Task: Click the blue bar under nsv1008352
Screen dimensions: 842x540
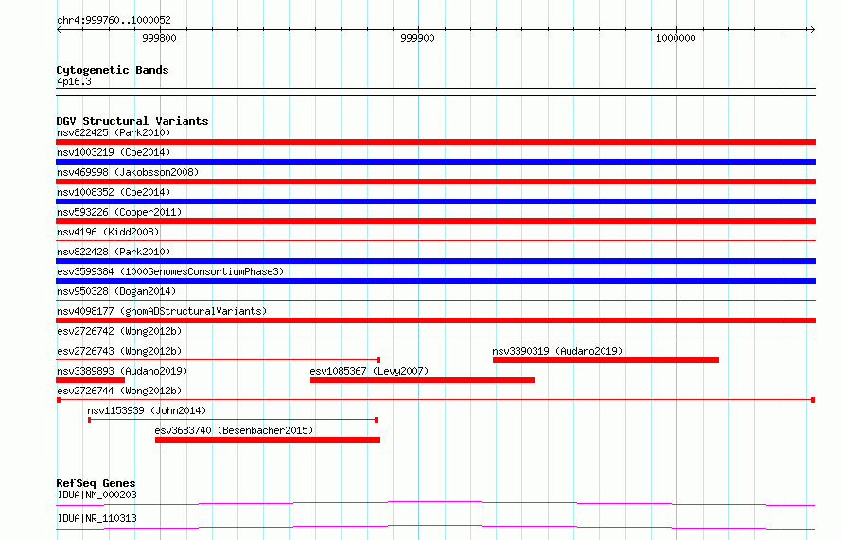Action: (435, 201)
